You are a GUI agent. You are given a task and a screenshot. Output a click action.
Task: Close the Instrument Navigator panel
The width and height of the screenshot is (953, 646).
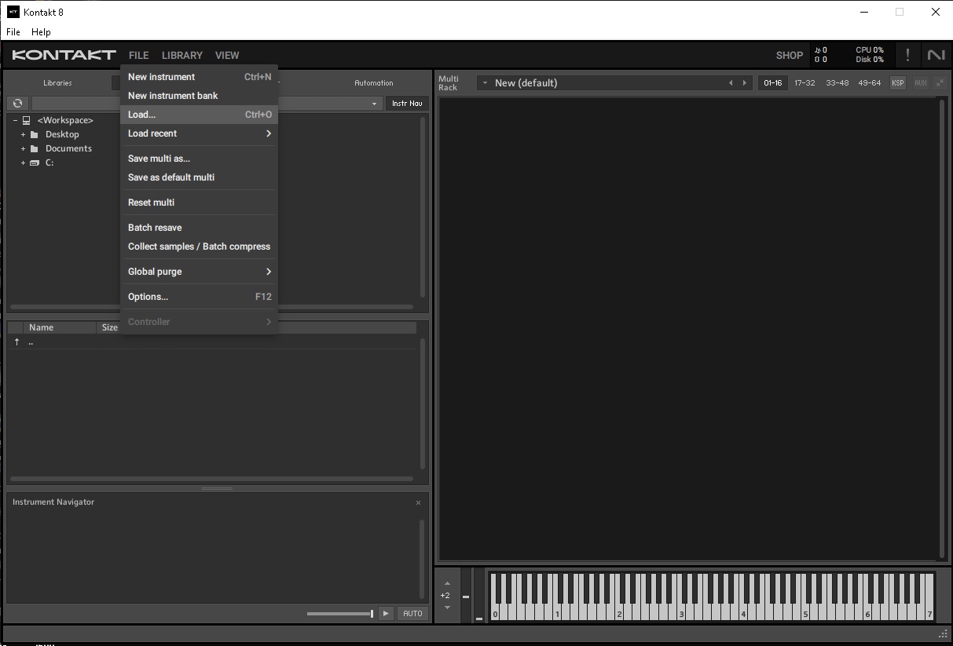coord(418,502)
